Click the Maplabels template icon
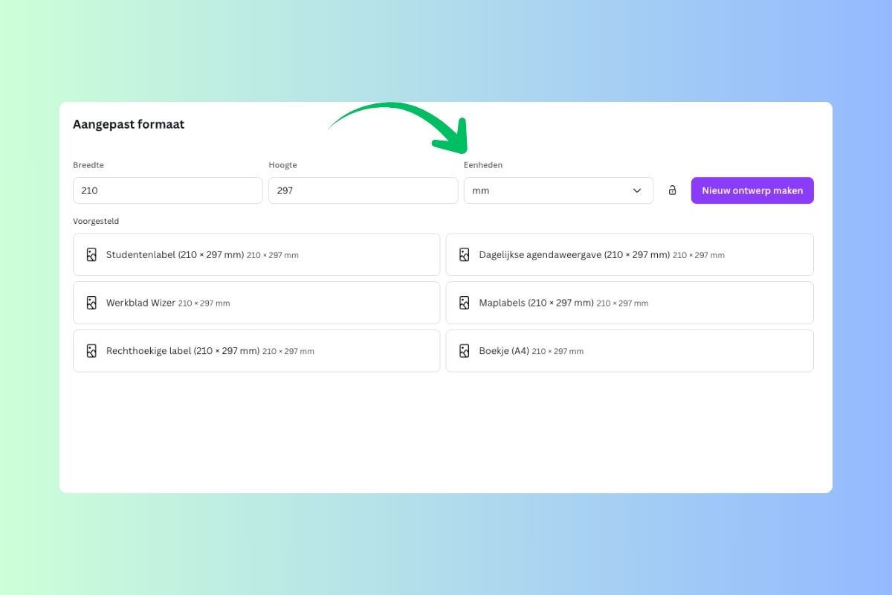Viewport: 892px width, 595px height. click(464, 303)
